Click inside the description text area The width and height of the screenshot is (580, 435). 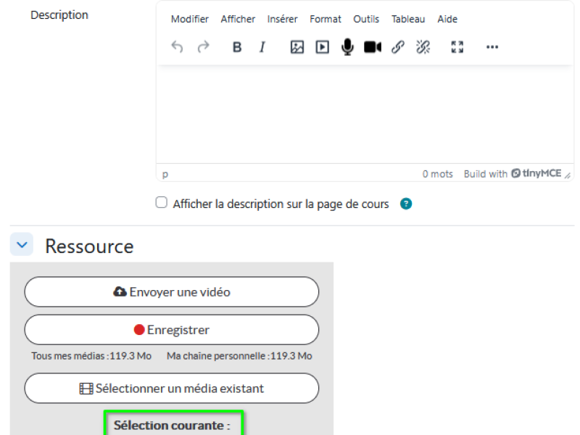pyautogui.click(x=365, y=115)
